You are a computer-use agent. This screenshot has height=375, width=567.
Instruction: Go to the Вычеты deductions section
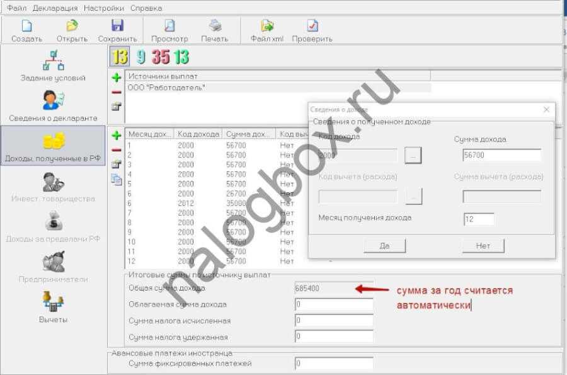pyautogui.click(x=53, y=307)
